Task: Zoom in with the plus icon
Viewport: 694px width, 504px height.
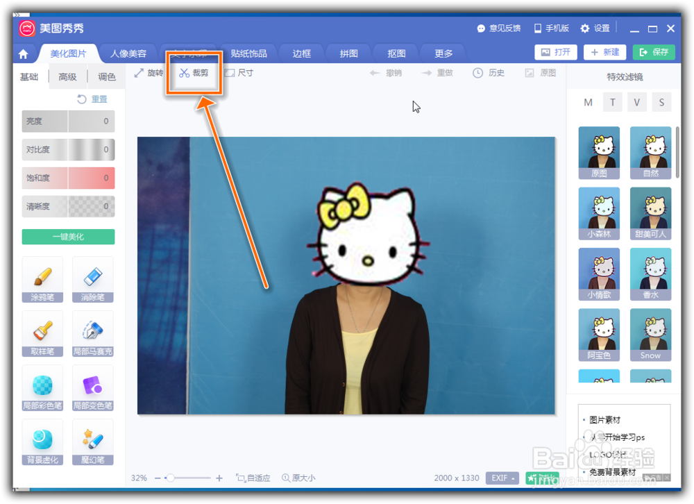Action: (219, 478)
